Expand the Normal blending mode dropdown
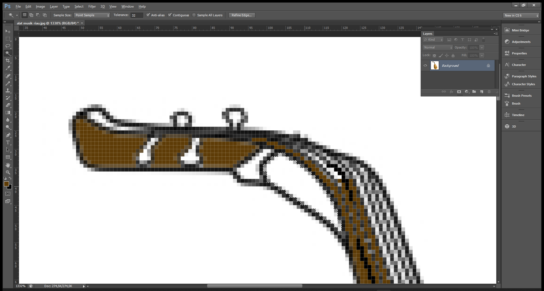 pos(437,48)
